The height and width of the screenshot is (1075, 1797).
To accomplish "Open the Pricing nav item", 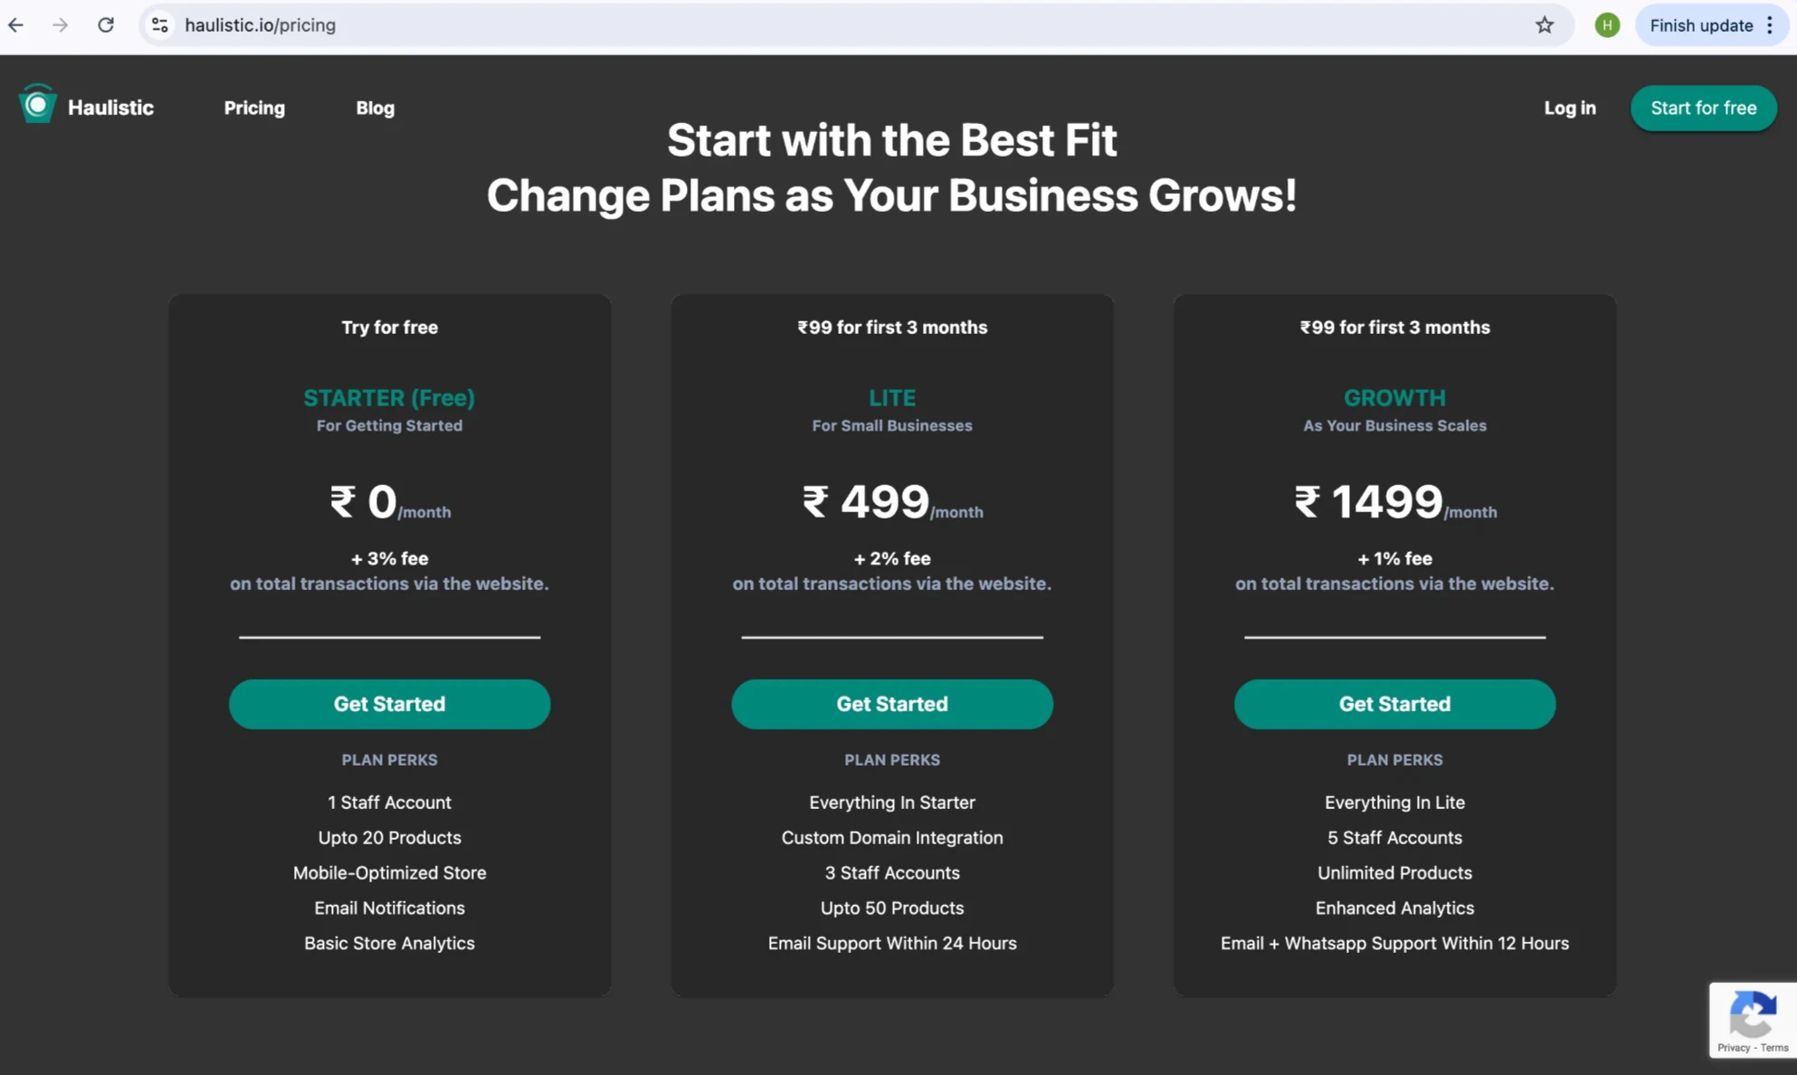I will point(254,108).
